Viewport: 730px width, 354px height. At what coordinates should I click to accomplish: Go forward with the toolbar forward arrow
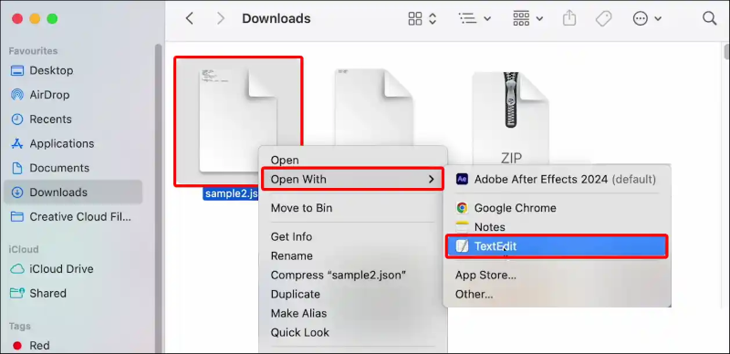[221, 18]
